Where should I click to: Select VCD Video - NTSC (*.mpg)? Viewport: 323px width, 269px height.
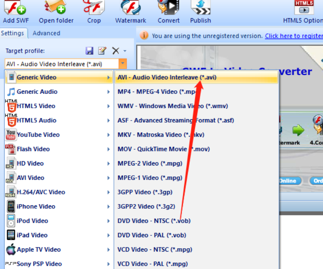click(196, 249)
